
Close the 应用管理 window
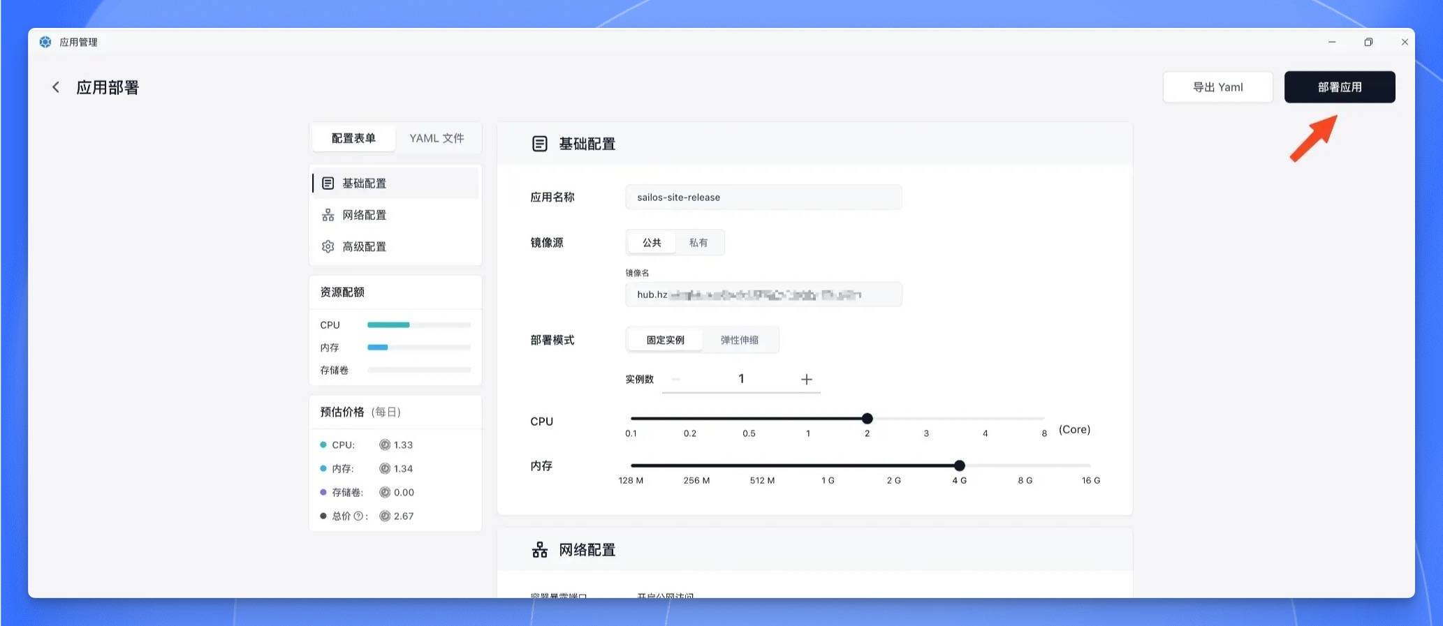[x=1405, y=42]
